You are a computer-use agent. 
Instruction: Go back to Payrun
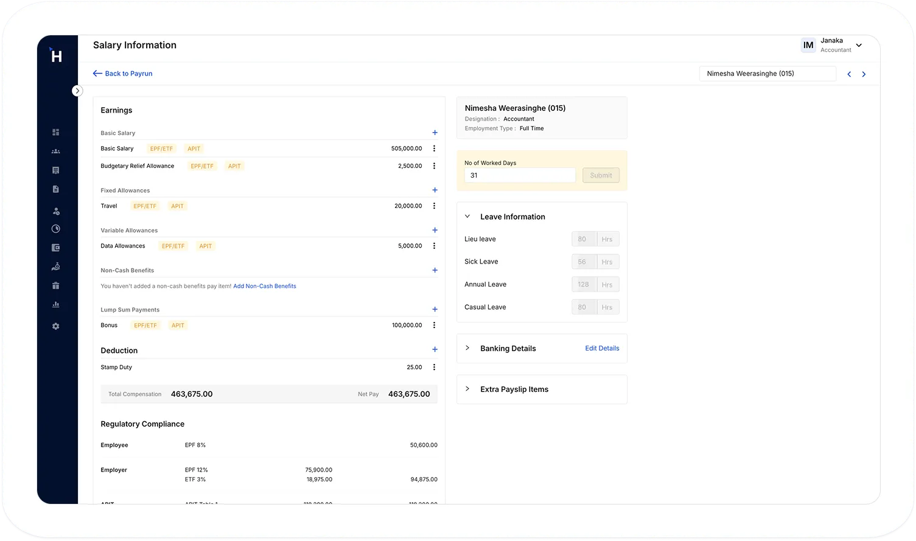click(122, 74)
